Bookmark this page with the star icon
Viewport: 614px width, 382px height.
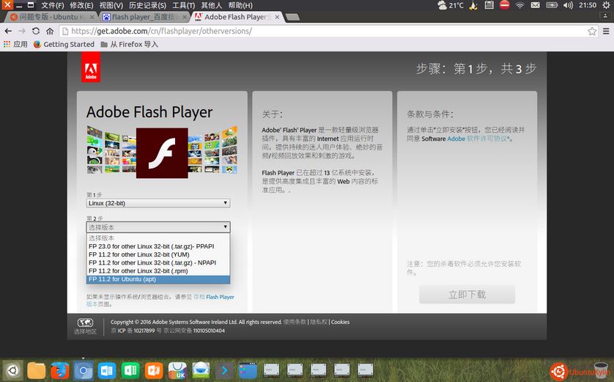coord(592,31)
